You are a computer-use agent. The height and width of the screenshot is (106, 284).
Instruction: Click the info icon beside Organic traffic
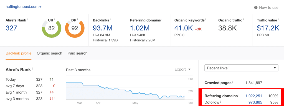[x=244, y=19]
